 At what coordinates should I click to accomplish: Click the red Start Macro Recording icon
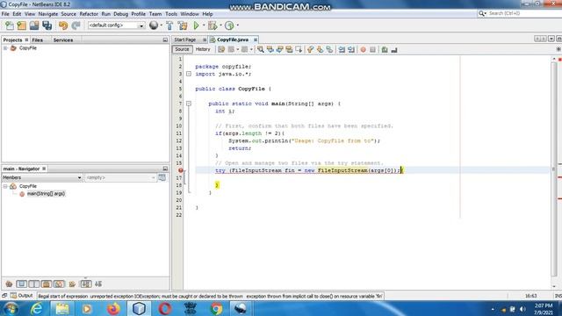point(363,49)
